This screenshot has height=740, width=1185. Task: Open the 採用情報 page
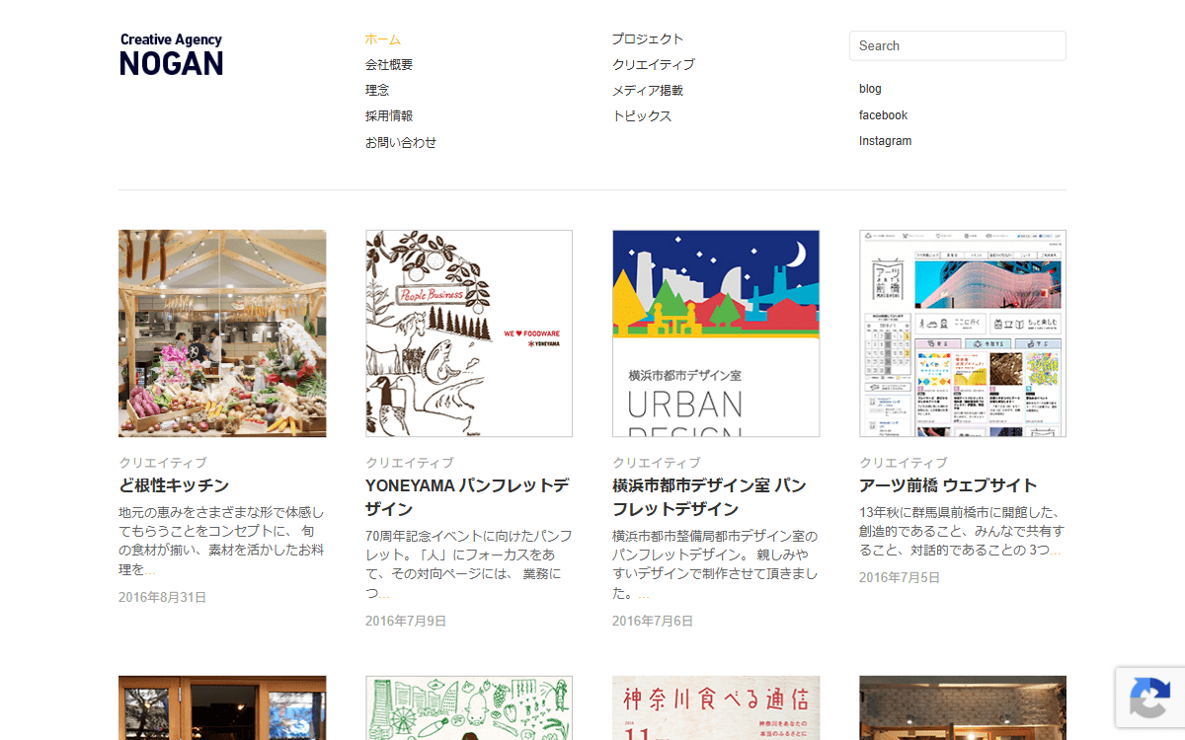(389, 116)
